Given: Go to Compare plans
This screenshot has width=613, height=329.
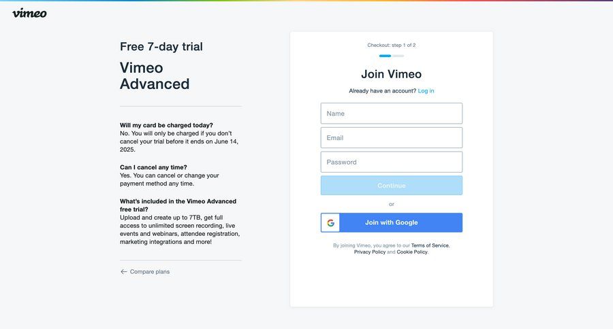Looking at the screenshot, I should pos(150,272).
